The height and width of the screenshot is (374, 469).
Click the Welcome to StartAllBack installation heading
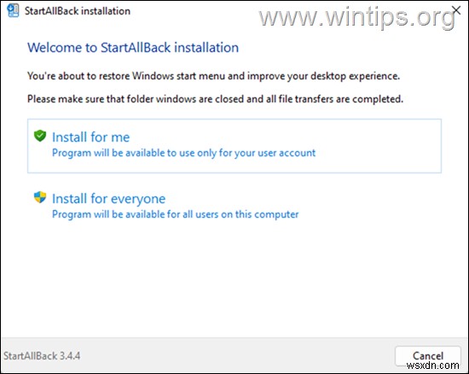[x=133, y=48]
